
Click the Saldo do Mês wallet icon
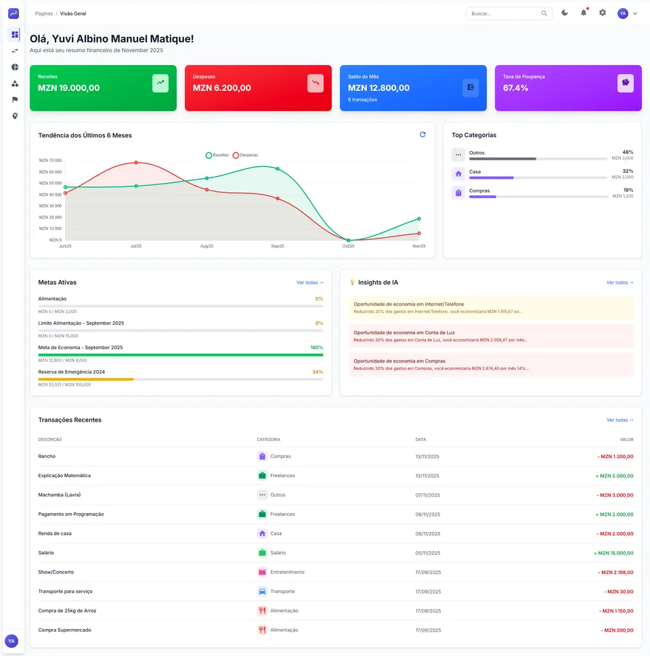(471, 87)
